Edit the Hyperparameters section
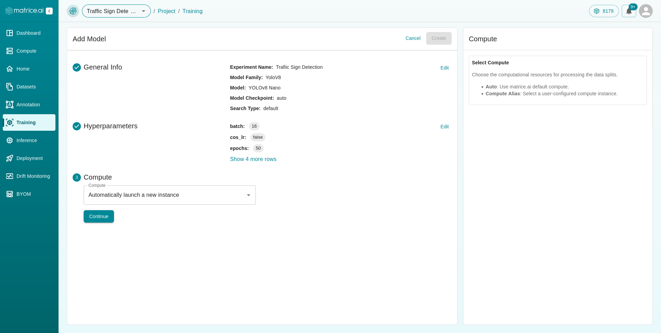 [x=444, y=127]
